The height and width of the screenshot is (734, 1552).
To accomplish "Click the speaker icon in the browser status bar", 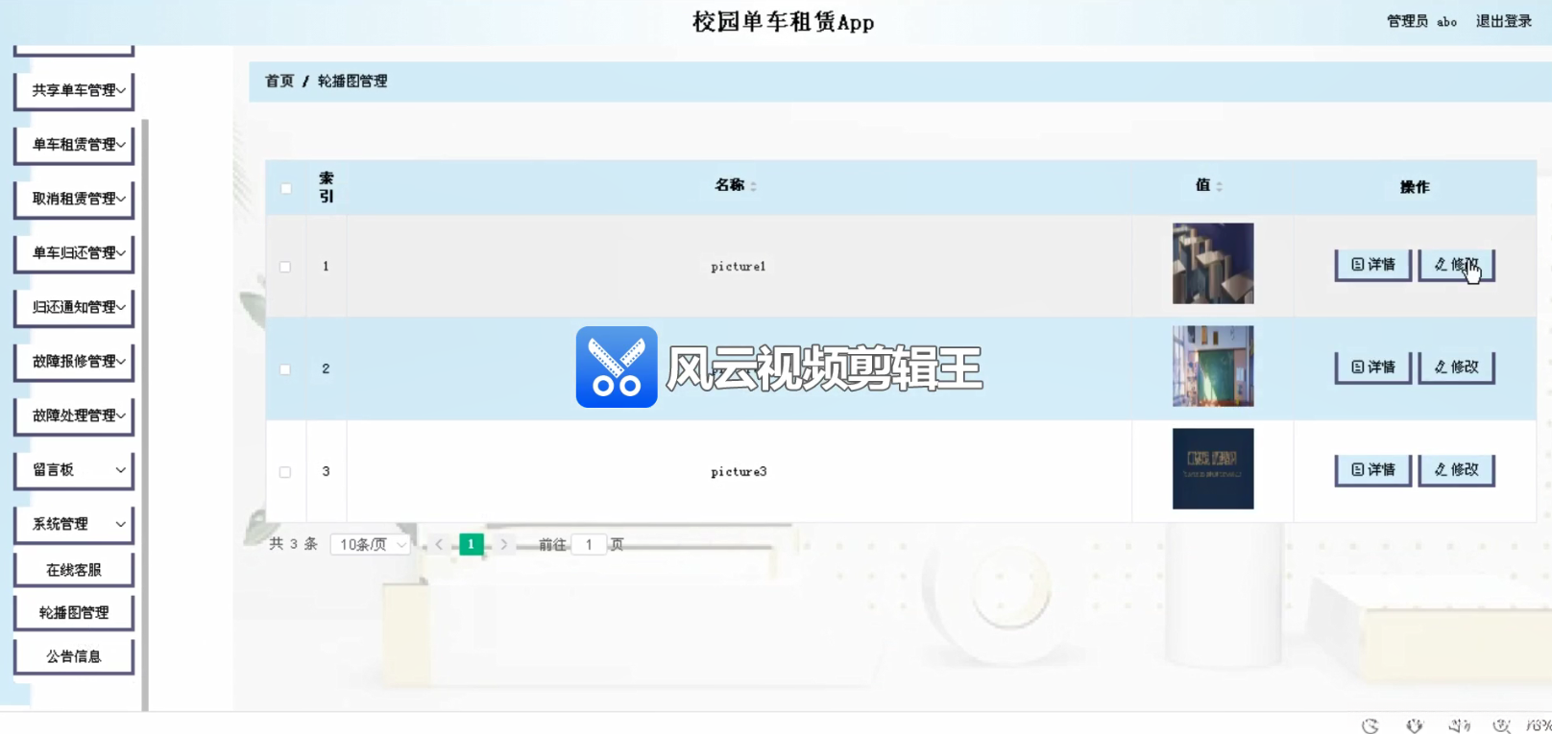I will (1459, 725).
